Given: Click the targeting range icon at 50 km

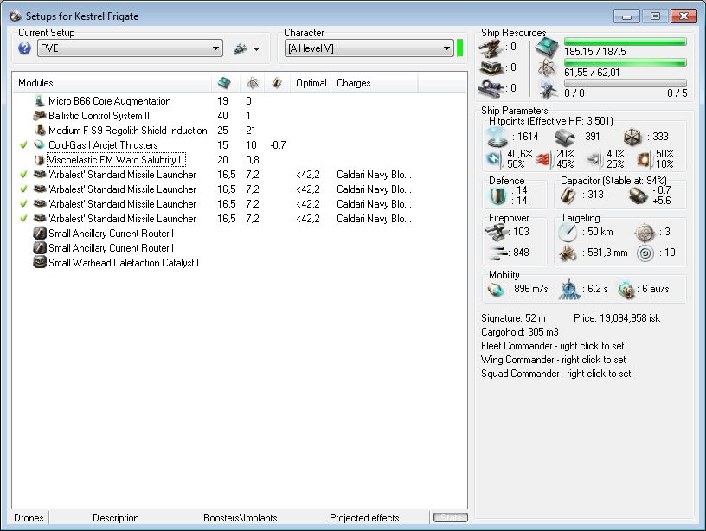Looking at the screenshot, I should [x=568, y=232].
